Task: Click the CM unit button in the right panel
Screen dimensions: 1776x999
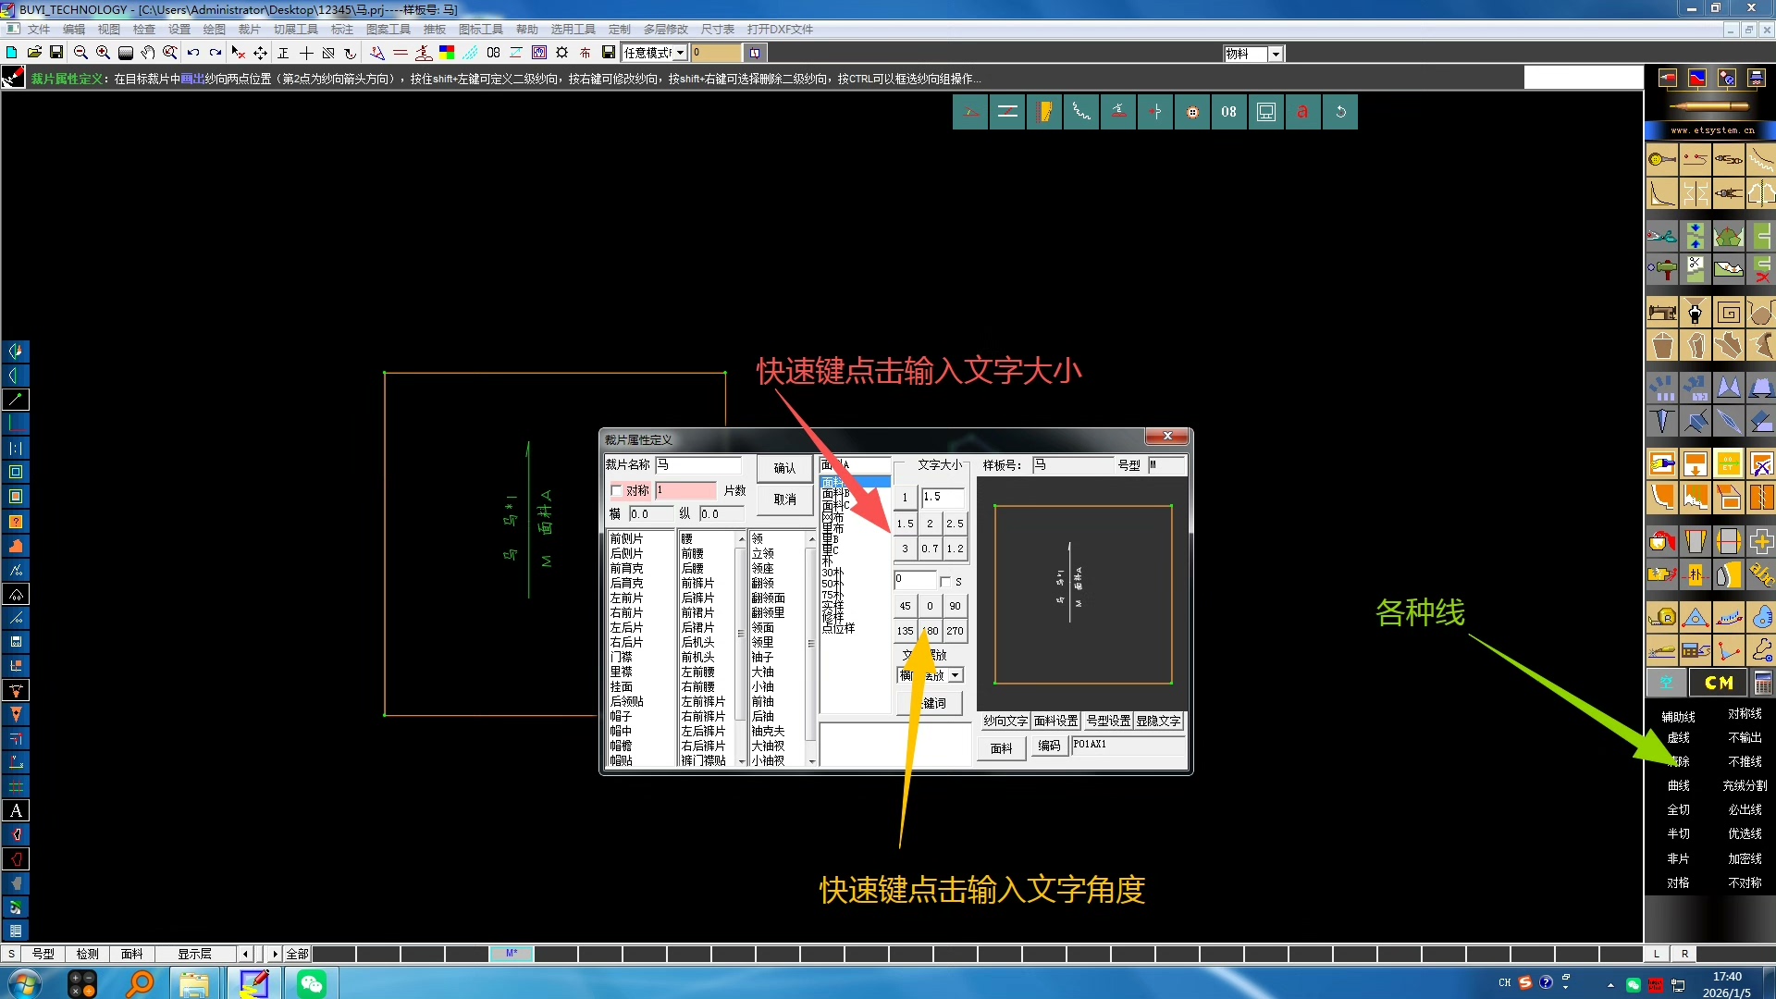Action: 1718,683
